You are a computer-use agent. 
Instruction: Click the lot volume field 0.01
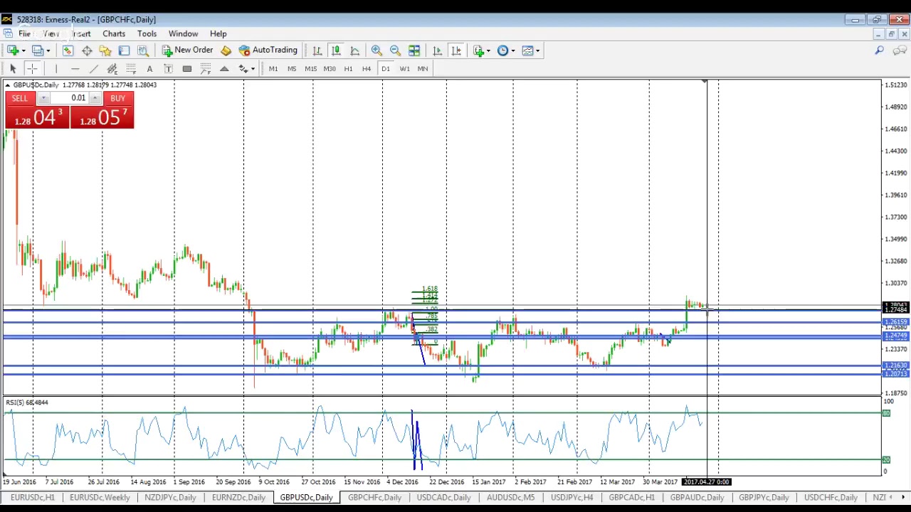(x=69, y=98)
